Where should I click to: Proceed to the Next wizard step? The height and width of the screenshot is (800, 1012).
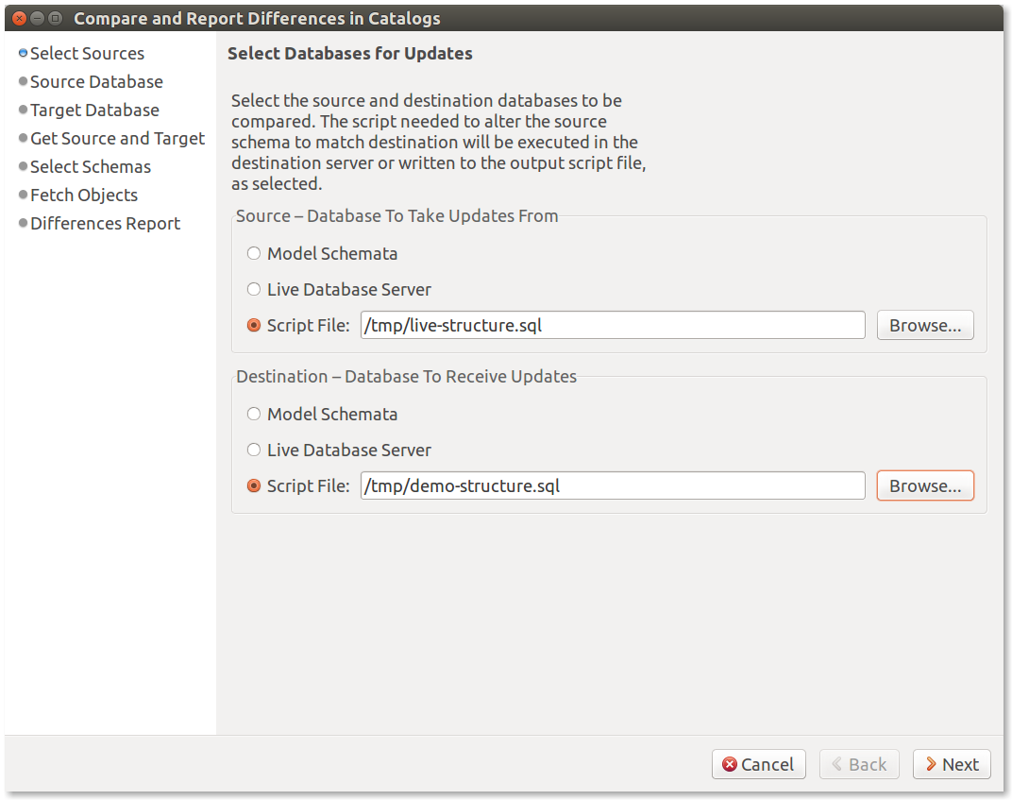coord(952,764)
